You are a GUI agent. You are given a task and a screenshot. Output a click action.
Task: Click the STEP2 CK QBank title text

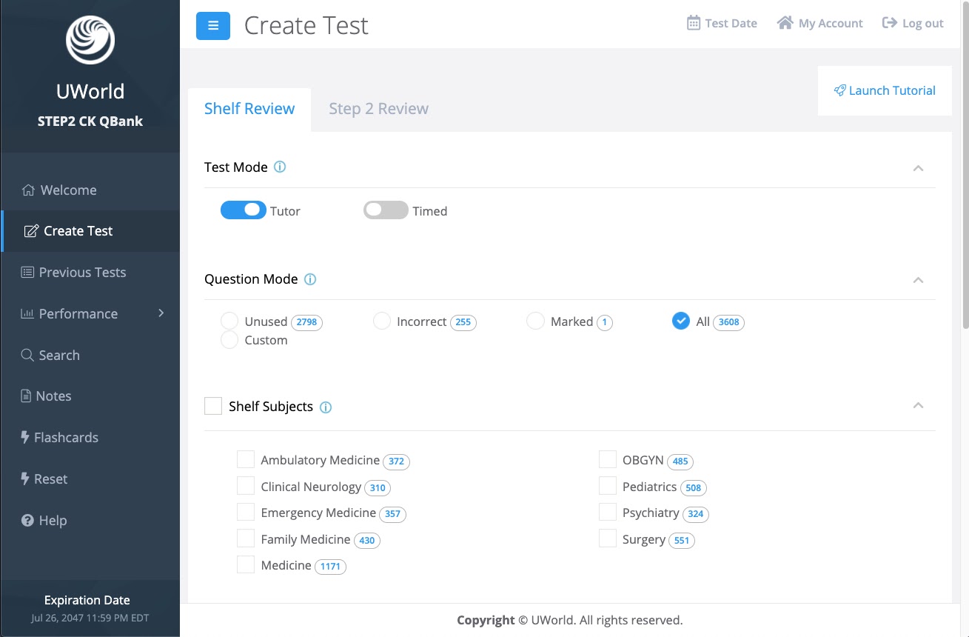(x=90, y=121)
